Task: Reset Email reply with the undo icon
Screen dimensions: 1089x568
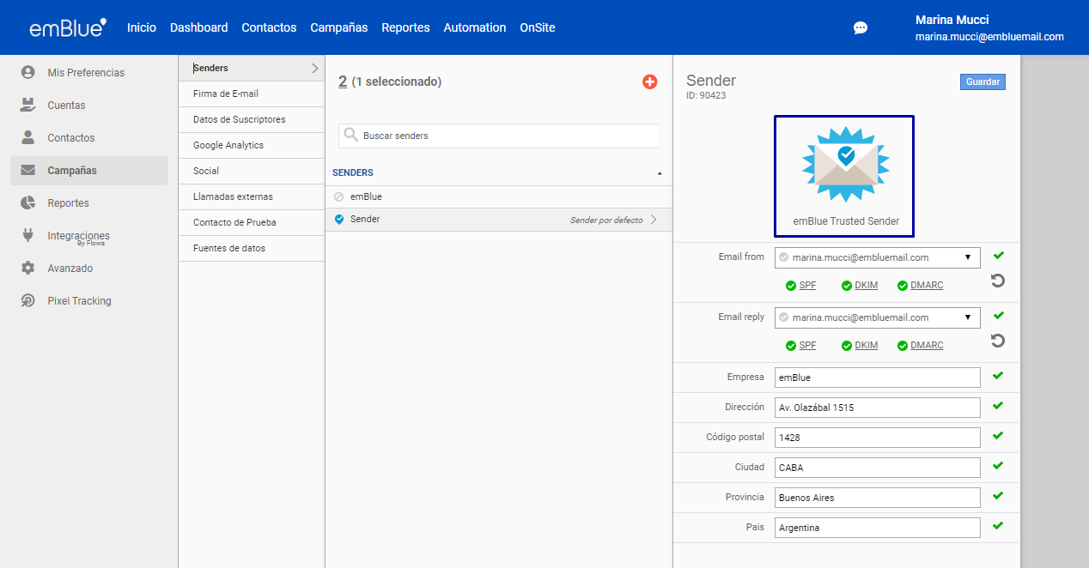Action: pyautogui.click(x=997, y=341)
